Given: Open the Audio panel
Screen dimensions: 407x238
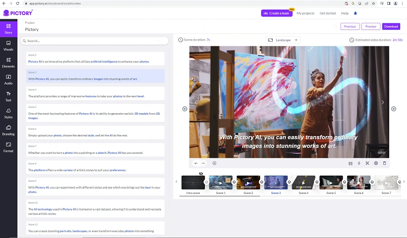Looking at the screenshot, I should click(9, 79).
